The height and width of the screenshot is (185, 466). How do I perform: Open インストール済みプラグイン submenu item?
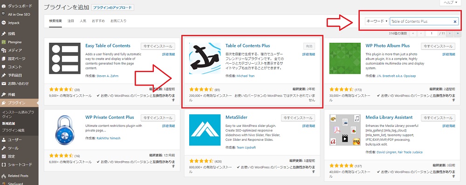(x=18, y=114)
